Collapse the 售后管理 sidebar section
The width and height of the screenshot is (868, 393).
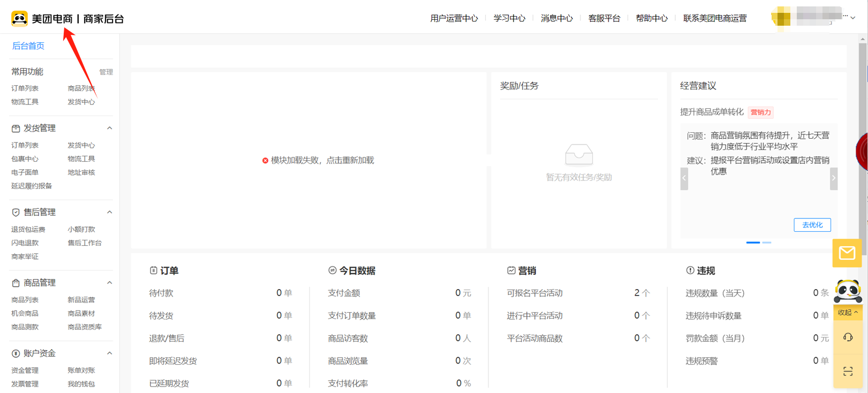pyautogui.click(x=109, y=212)
